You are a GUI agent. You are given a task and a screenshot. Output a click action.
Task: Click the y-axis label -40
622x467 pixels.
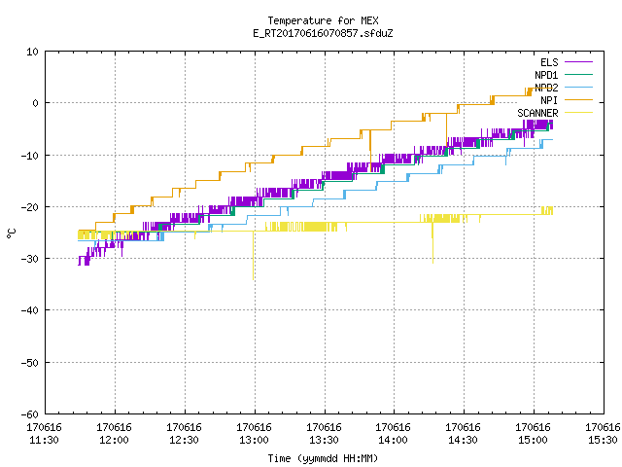click(x=30, y=310)
